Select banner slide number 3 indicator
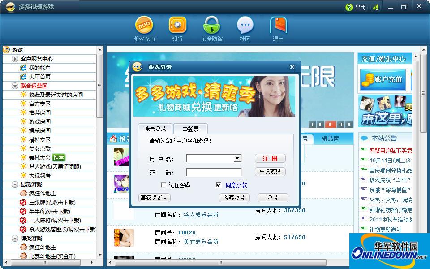 [331, 124]
